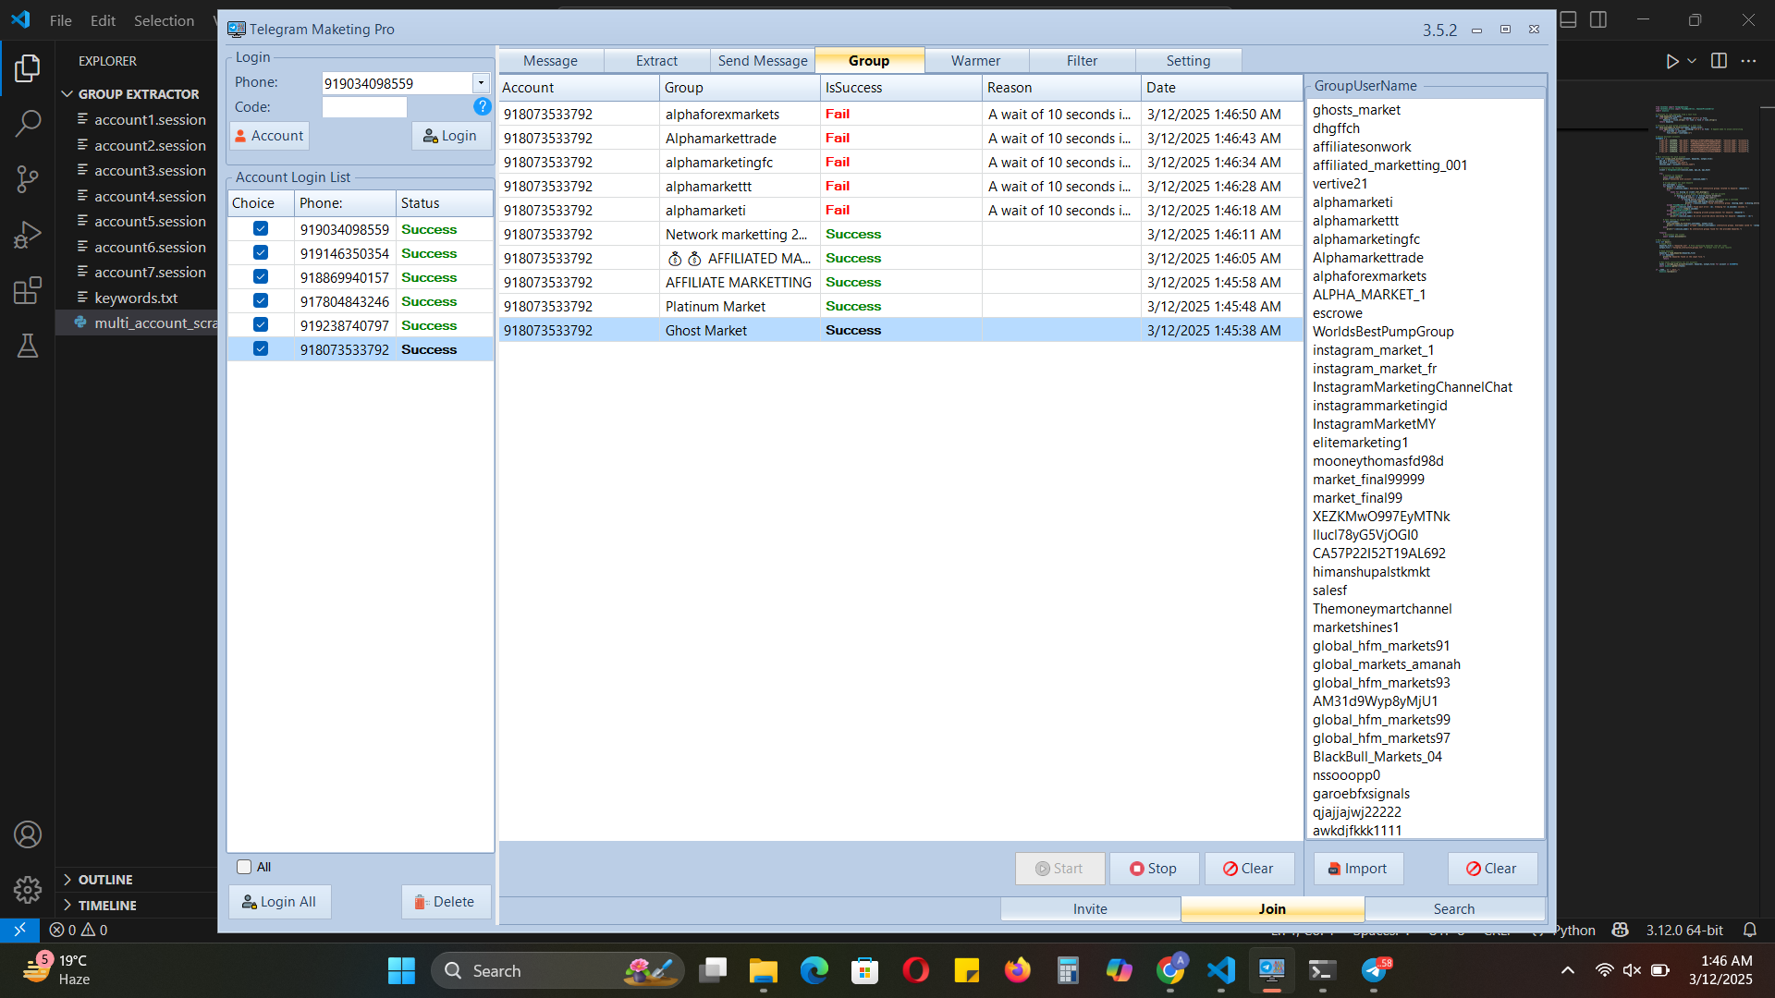Click the remote window status bar icon
This screenshot has height=998, width=1775.
point(19,930)
